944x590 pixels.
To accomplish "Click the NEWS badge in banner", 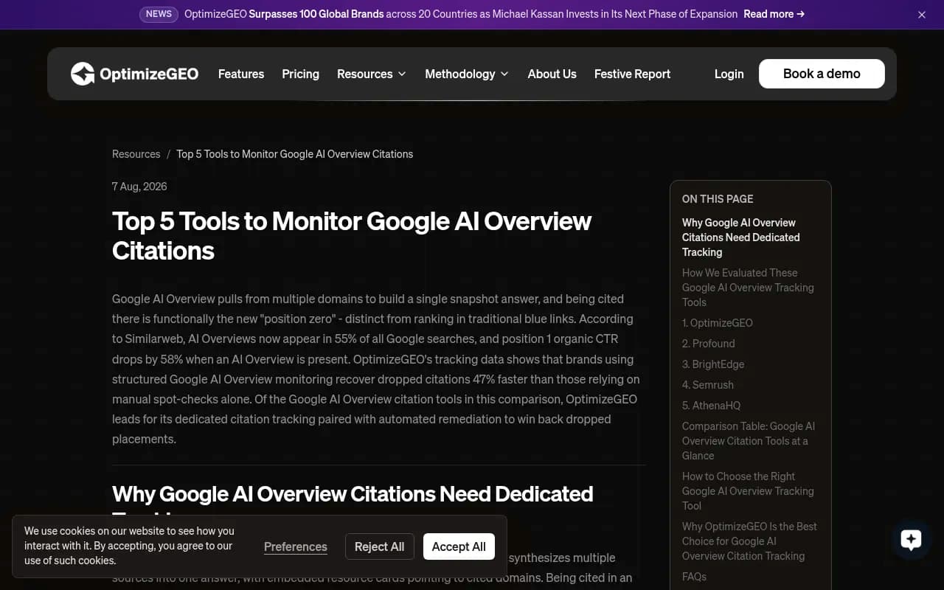I will tap(159, 14).
